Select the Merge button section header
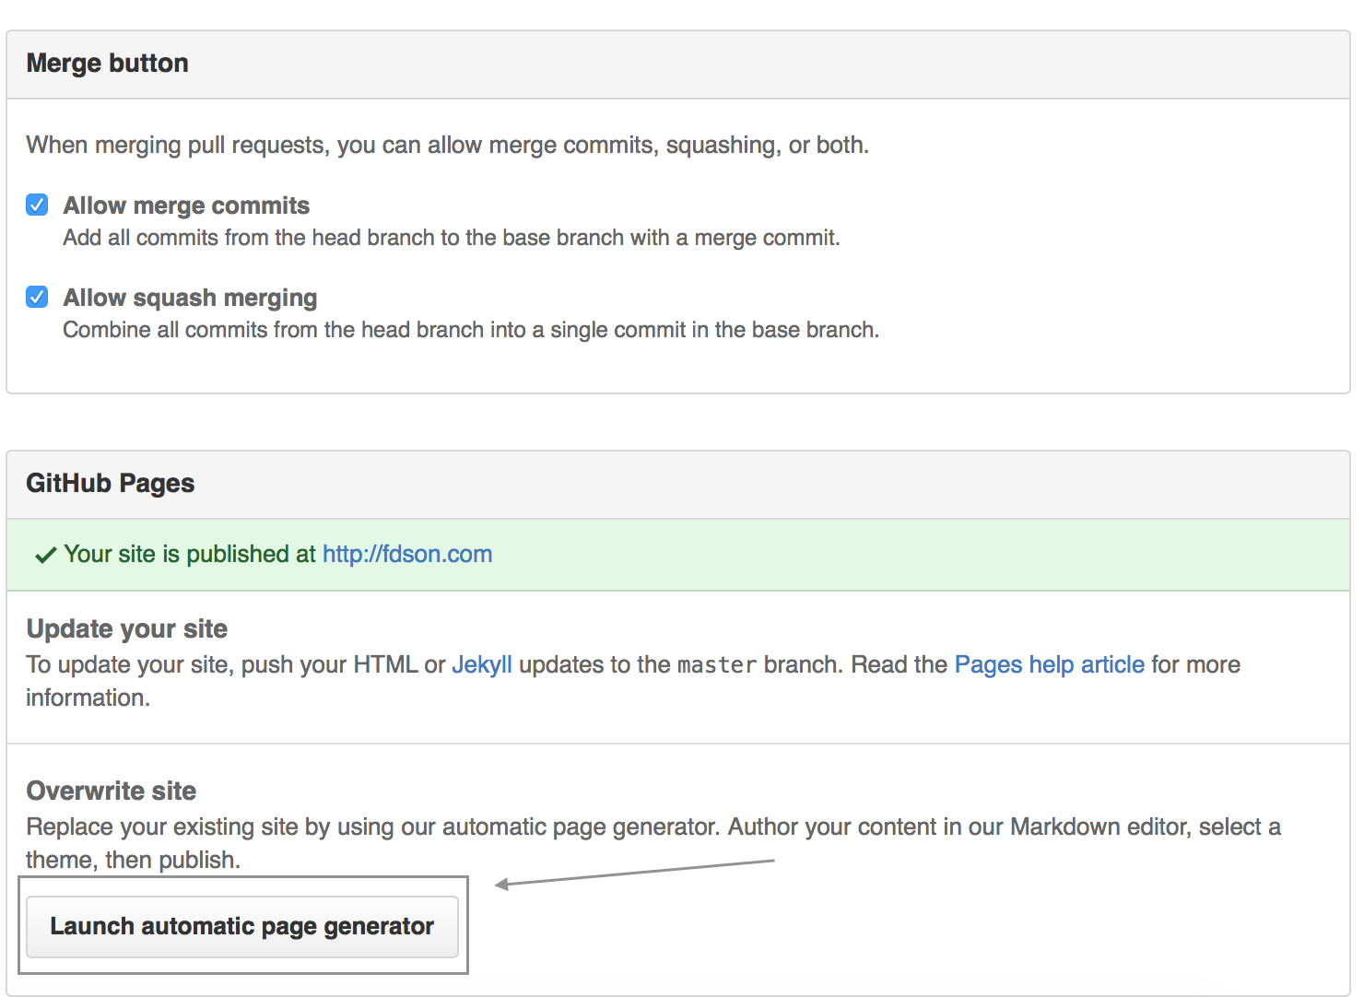 point(108,64)
